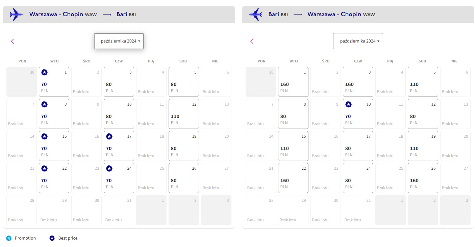Click best price star on October 1 outbound
Screen dimensions: 475x247
tap(44, 72)
